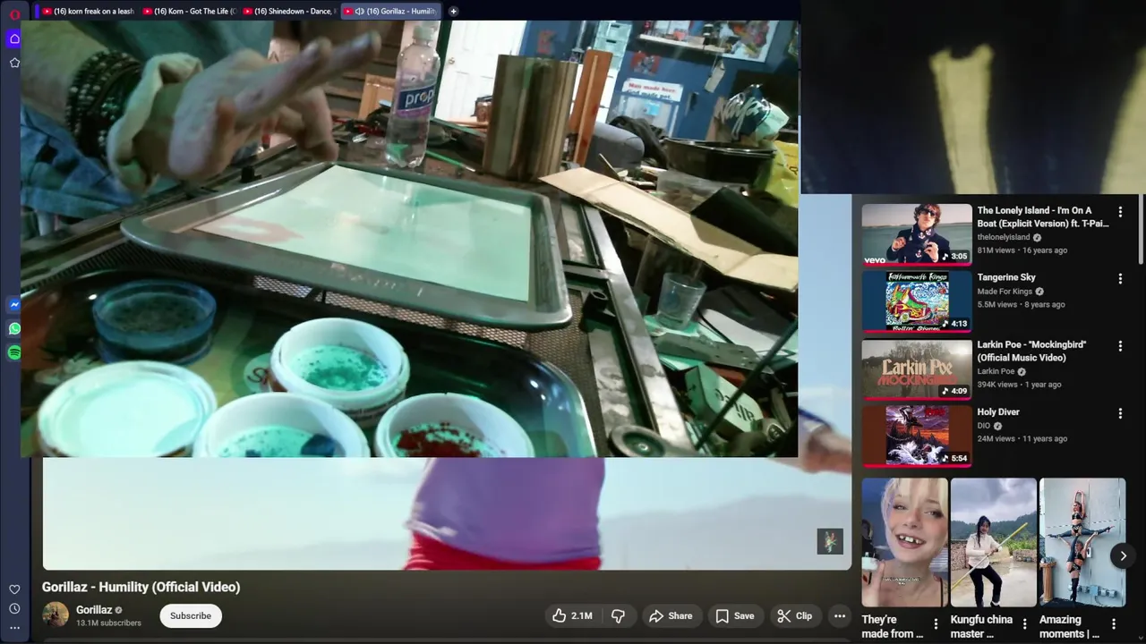Open the Holy Diver title link
This screenshot has height=644, width=1146.
tap(998, 412)
